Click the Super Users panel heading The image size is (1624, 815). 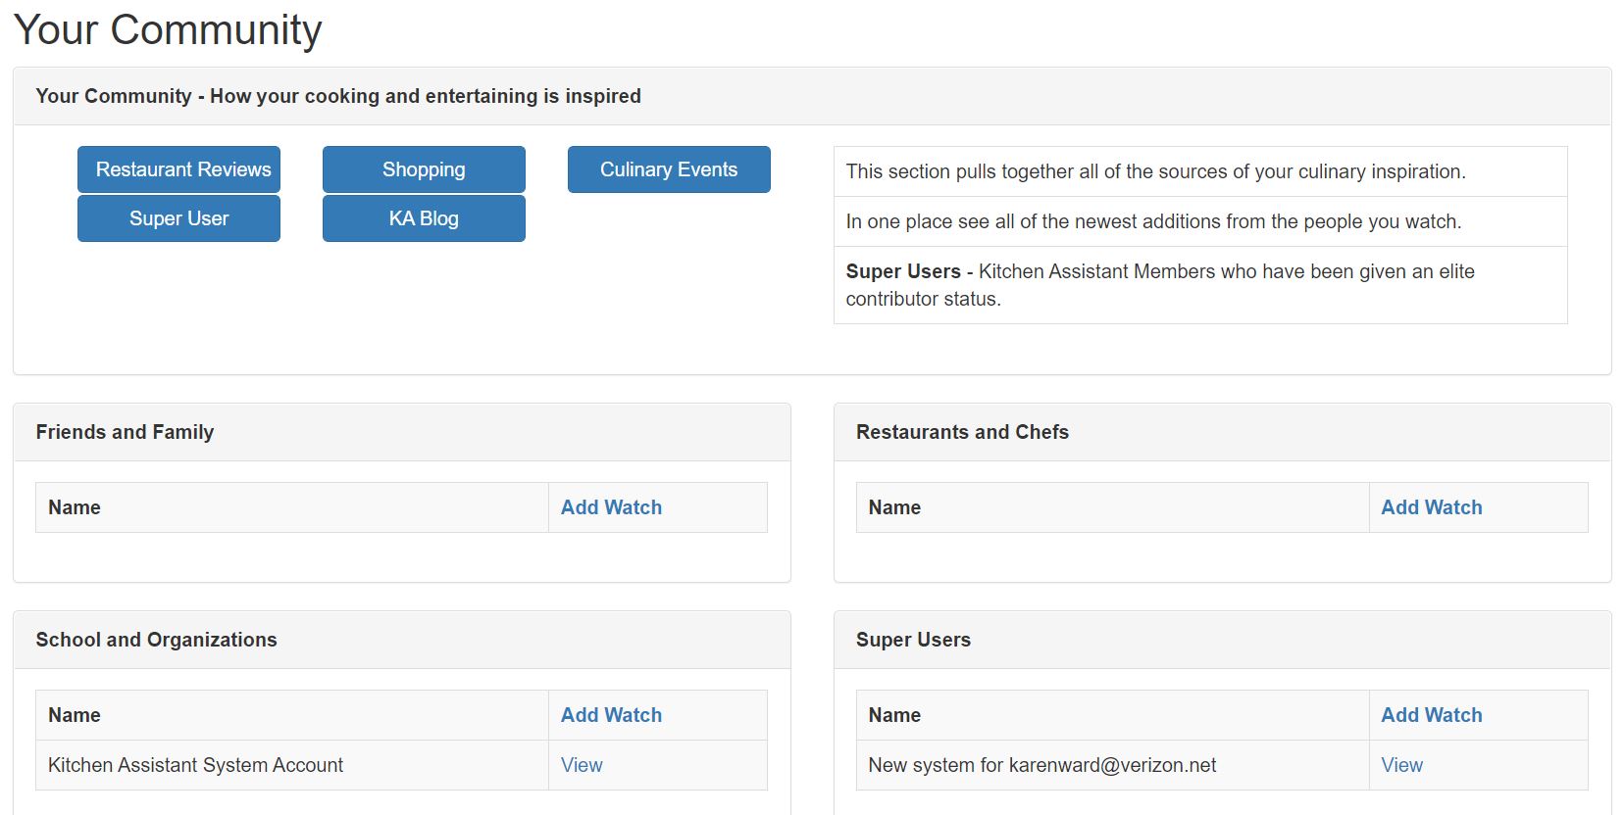[913, 640]
